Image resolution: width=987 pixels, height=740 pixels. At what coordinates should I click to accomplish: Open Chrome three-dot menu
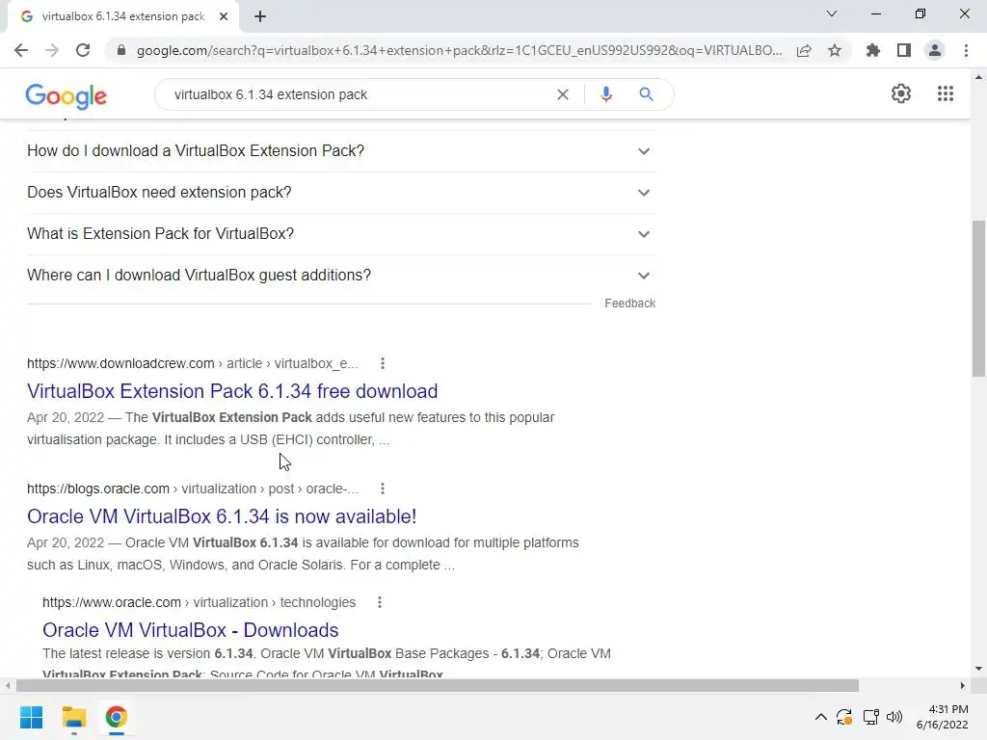click(x=966, y=50)
